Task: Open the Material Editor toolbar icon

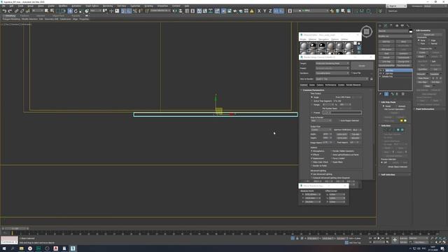Action: click(218, 11)
